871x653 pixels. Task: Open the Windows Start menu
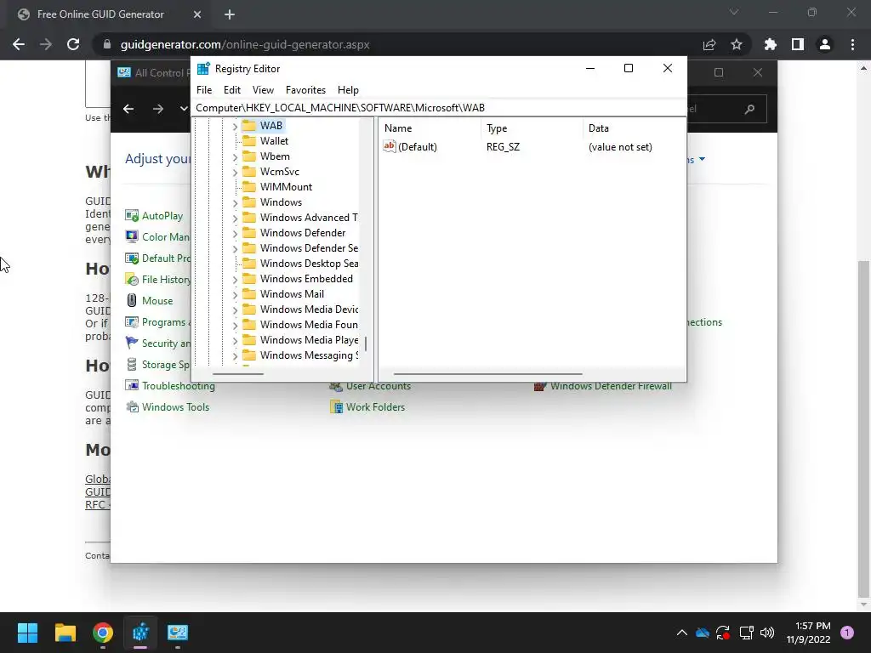[27, 633]
